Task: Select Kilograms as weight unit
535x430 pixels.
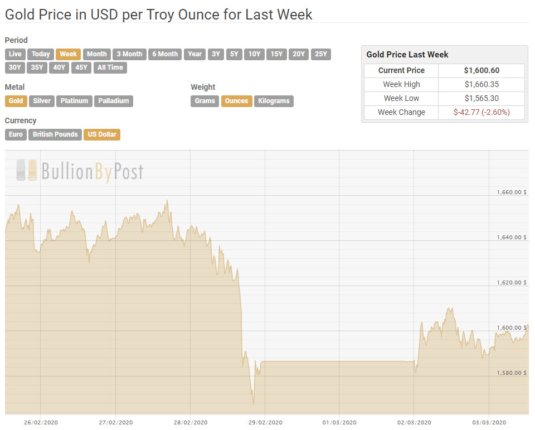Action: pos(274,101)
